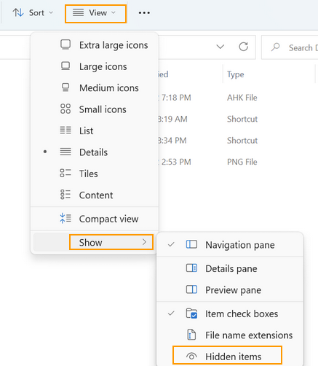Image resolution: width=318 pixels, height=366 pixels.
Task: Click the See more three-dots button
Action: click(x=144, y=12)
